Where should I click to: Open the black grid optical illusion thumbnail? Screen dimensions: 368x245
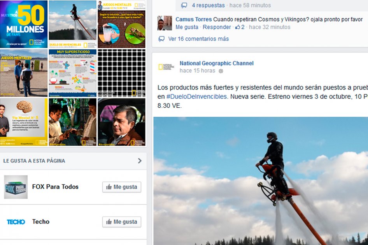(x=122, y=73)
